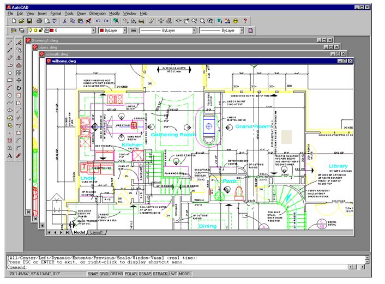Screen dimensions: 385x284
Task: Open the Dimension menu
Action: pyautogui.click(x=98, y=13)
